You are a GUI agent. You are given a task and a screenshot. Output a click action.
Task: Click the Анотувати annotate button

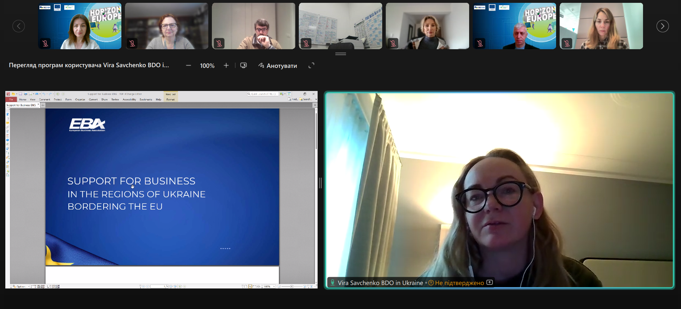[278, 65]
